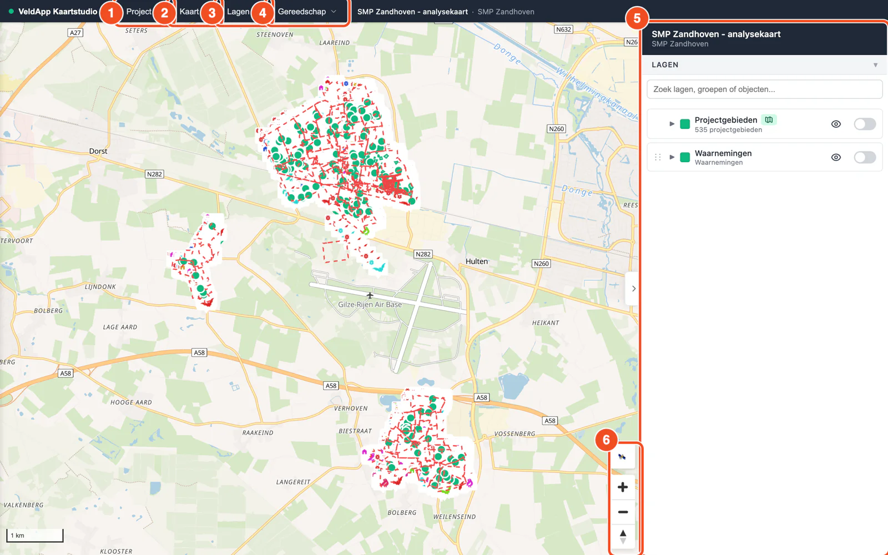
Task: Expand the Projectgebieden layer group
Action: pos(672,124)
